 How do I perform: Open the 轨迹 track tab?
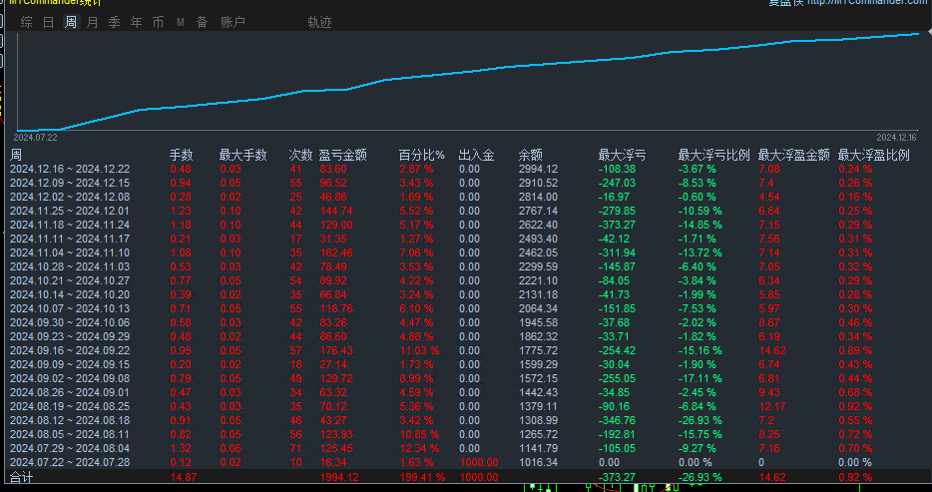pos(319,23)
